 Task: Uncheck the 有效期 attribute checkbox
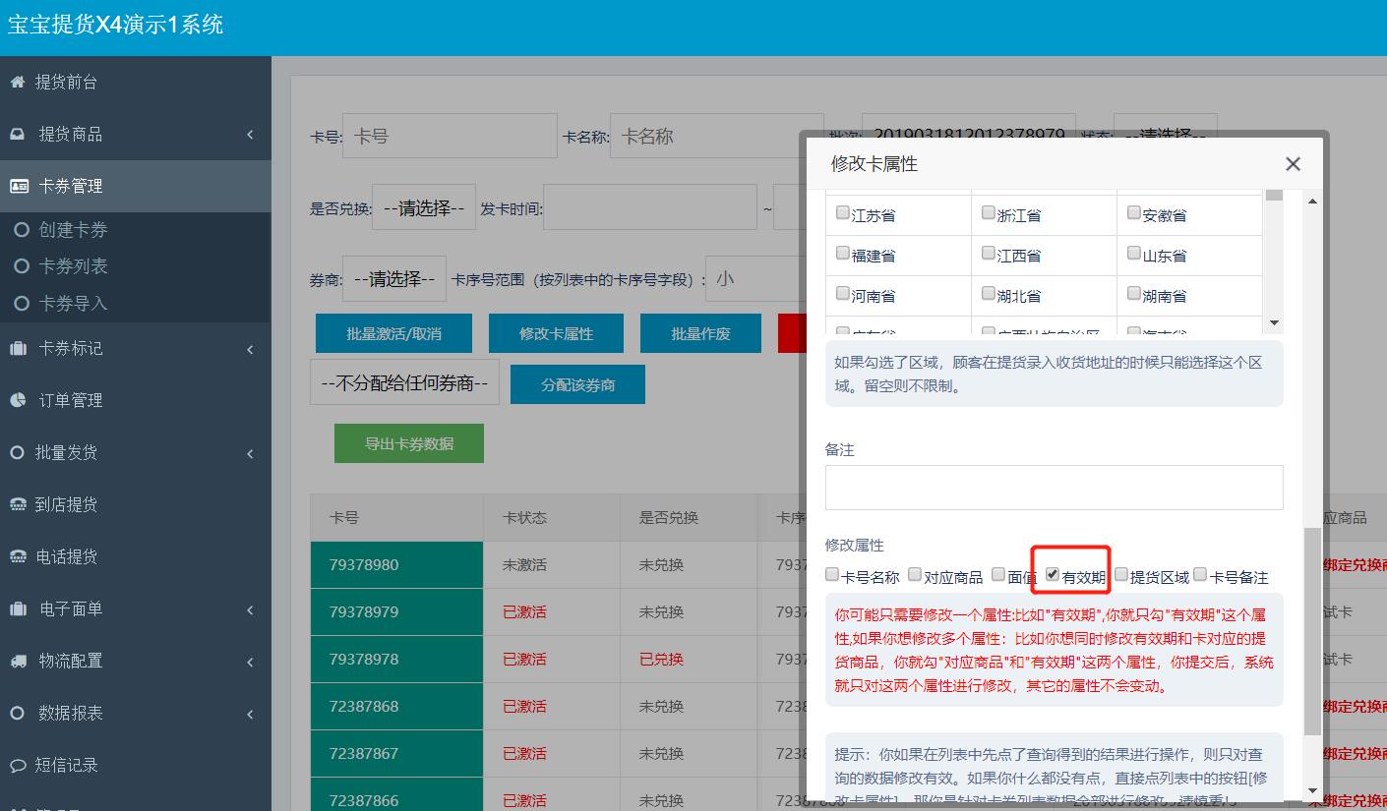click(1053, 574)
